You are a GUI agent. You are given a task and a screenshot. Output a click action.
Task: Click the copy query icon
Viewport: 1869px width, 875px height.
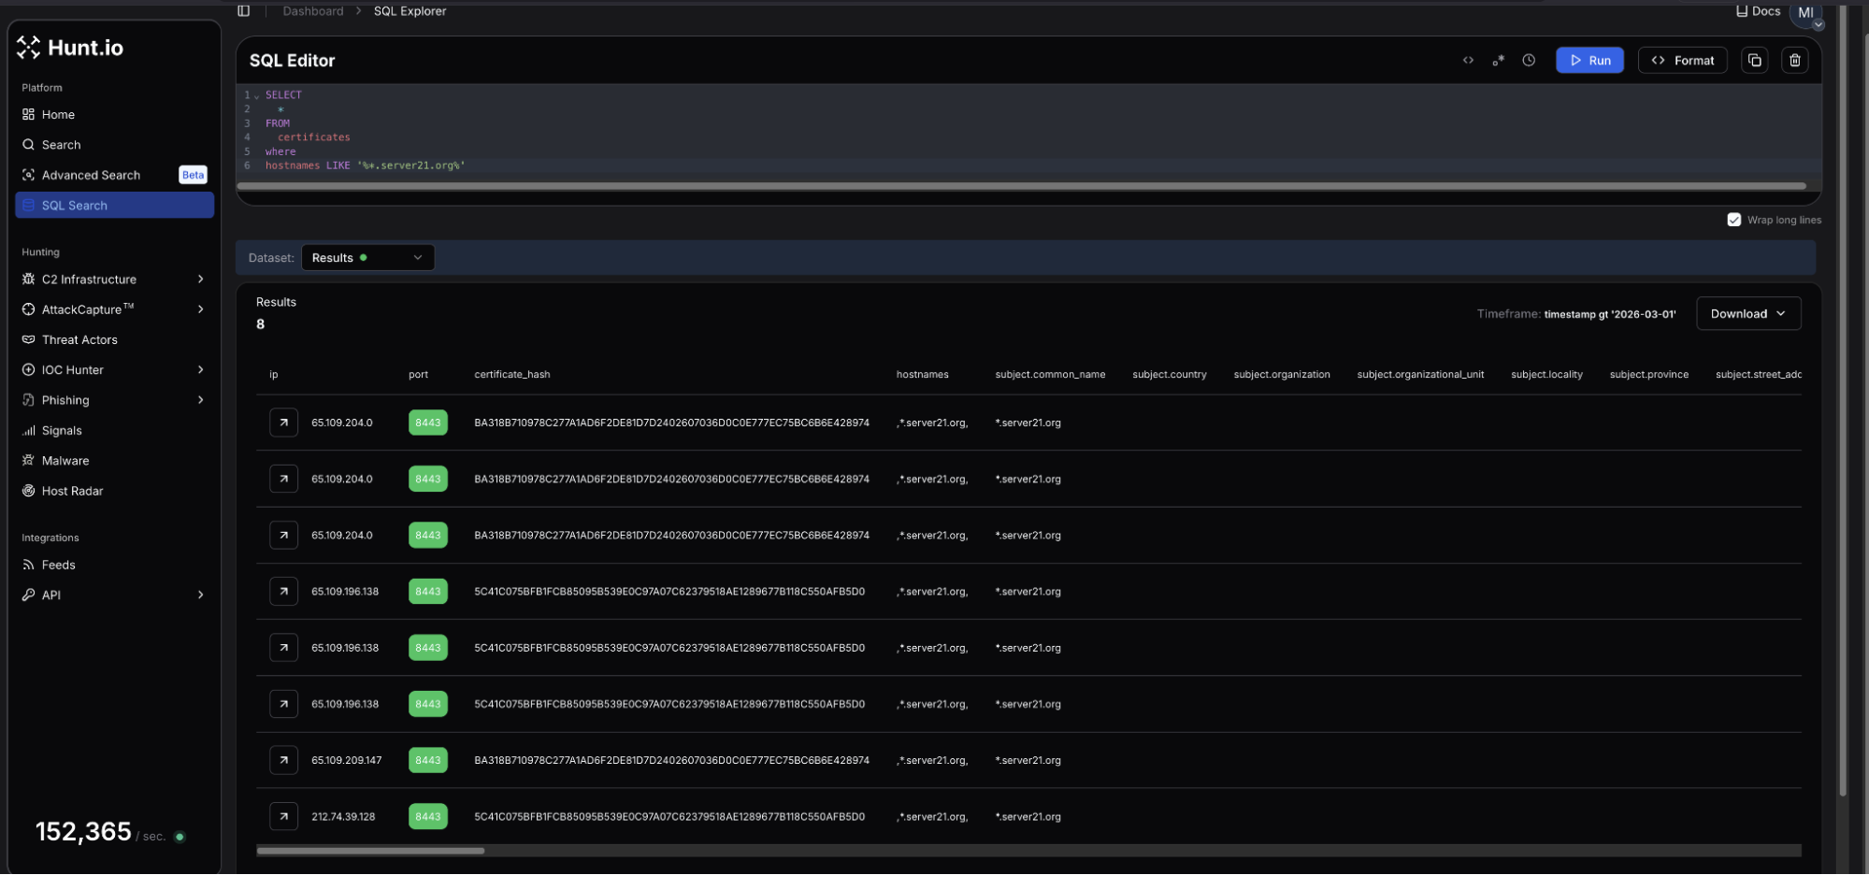pos(1755,60)
